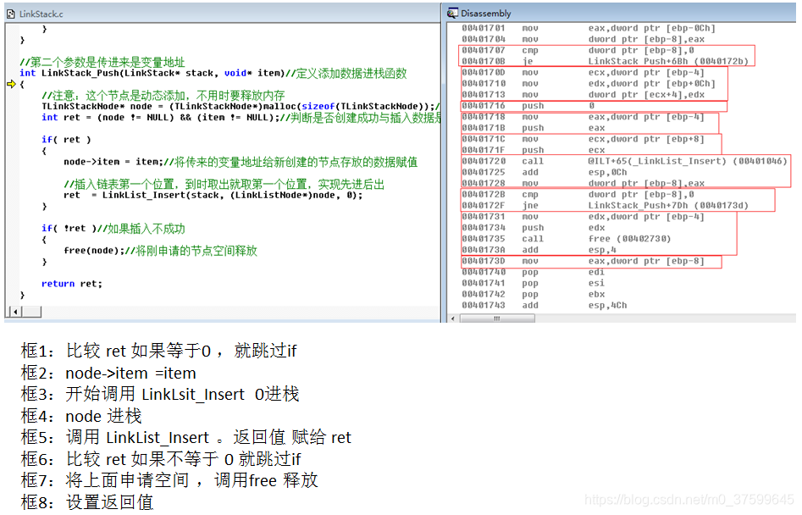Click disassembly address 00401718
The image size is (802, 515).
[484, 117]
